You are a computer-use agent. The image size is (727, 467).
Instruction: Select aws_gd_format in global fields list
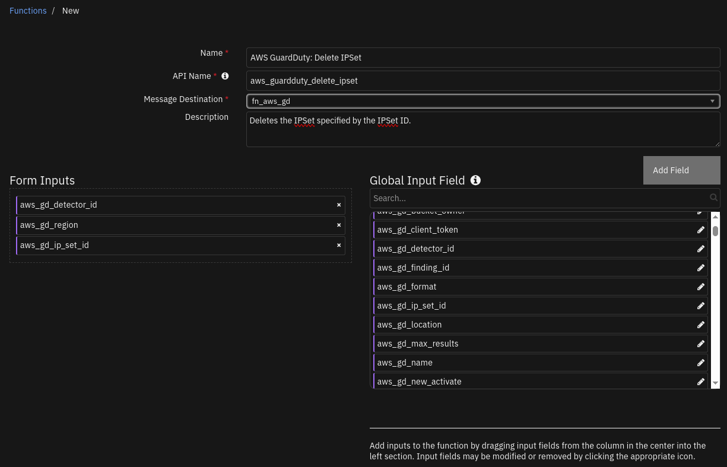click(541, 287)
